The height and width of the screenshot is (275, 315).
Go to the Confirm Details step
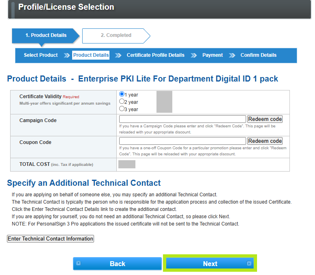(x=258, y=55)
